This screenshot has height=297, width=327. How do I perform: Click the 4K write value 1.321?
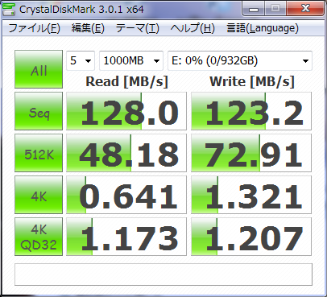coord(251,195)
